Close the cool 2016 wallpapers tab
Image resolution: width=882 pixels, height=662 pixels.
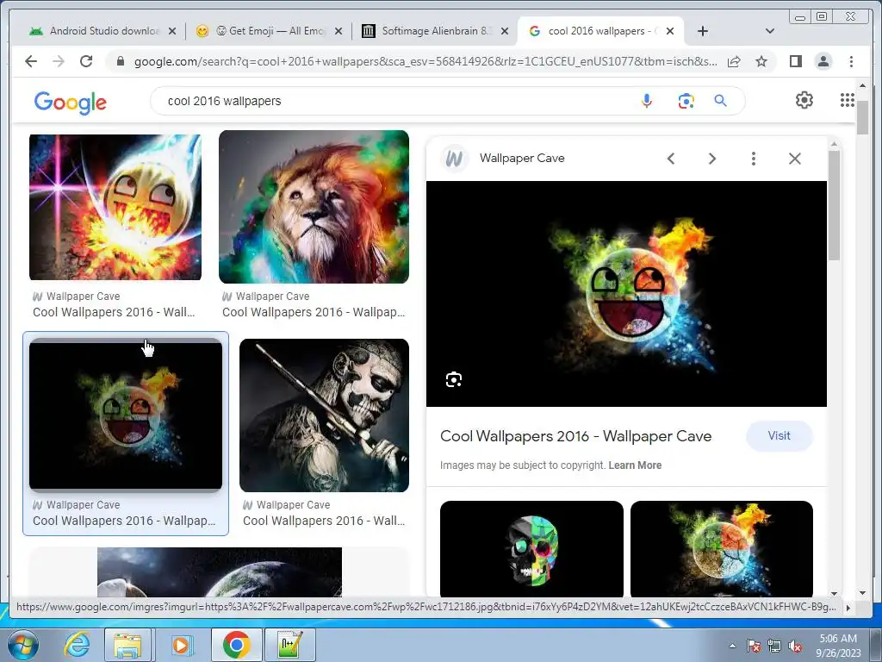pyautogui.click(x=670, y=31)
